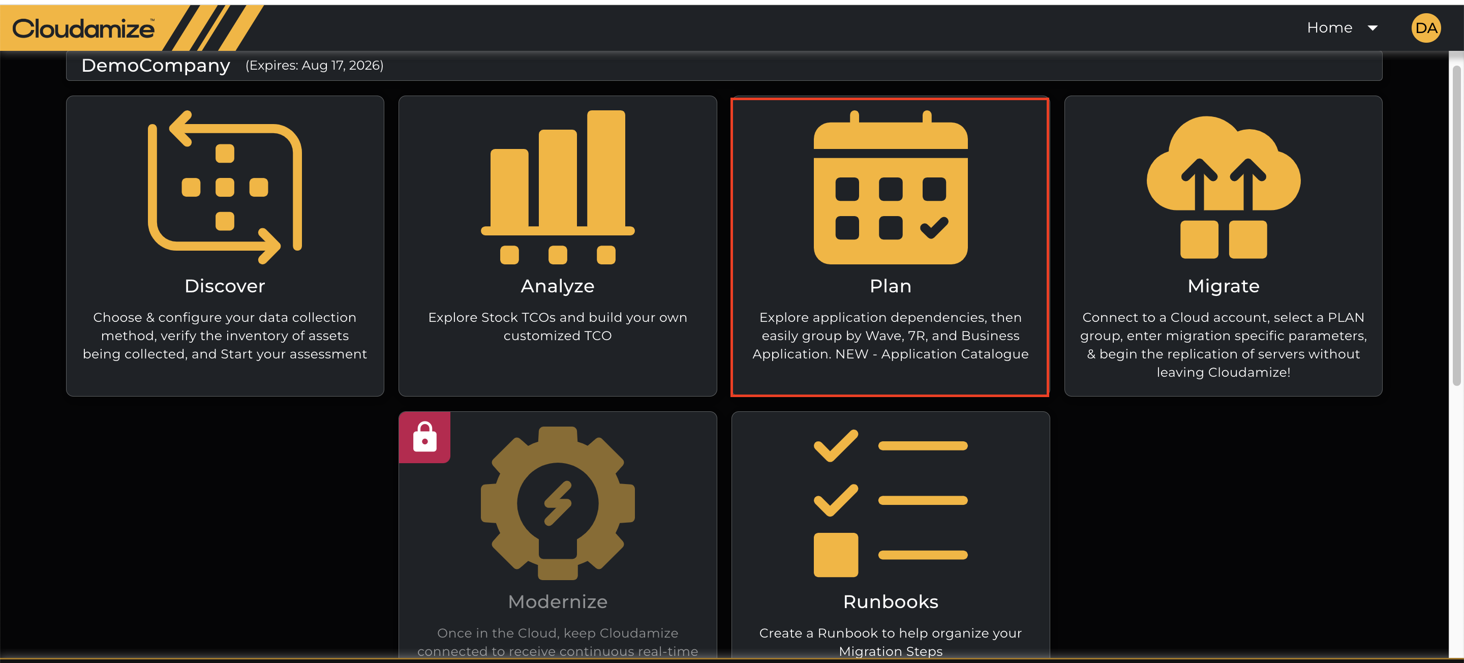The height and width of the screenshot is (663, 1464).
Task: Click the Plan card description text
Action: (890, 336)
